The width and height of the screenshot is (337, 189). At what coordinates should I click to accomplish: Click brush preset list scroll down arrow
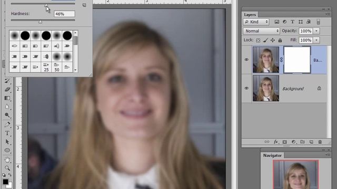75,70
